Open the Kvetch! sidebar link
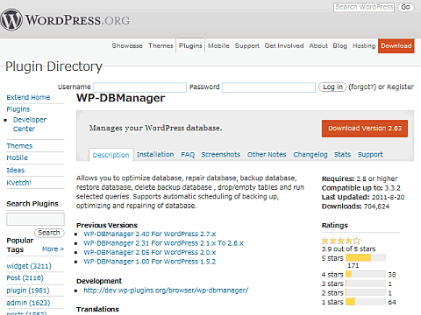Image resolution: width=421 pixels, height=315 pixels. point(18,183)
